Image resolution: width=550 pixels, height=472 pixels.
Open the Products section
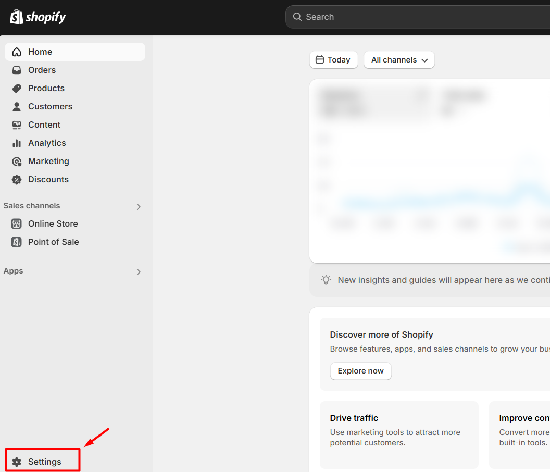point(75,89)
